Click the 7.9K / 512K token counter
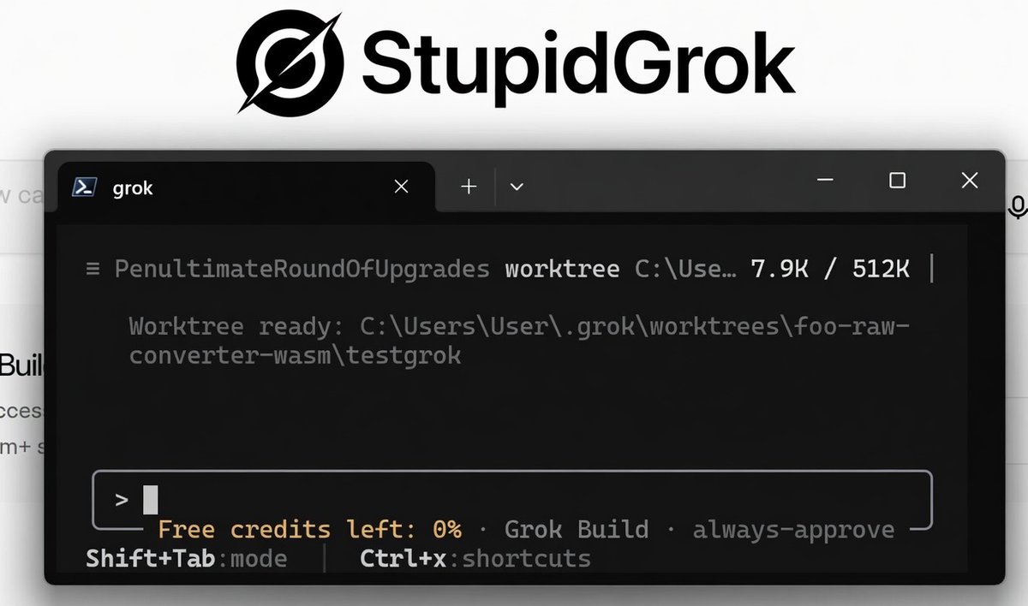The image size is (1028, 606). (x=830, y=270)
